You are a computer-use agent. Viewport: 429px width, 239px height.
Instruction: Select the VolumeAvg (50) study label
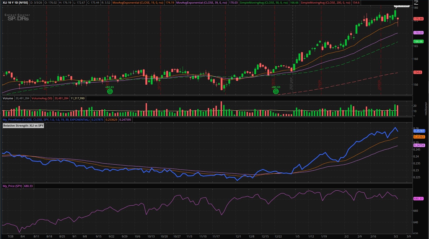click(x=42, y=98)
